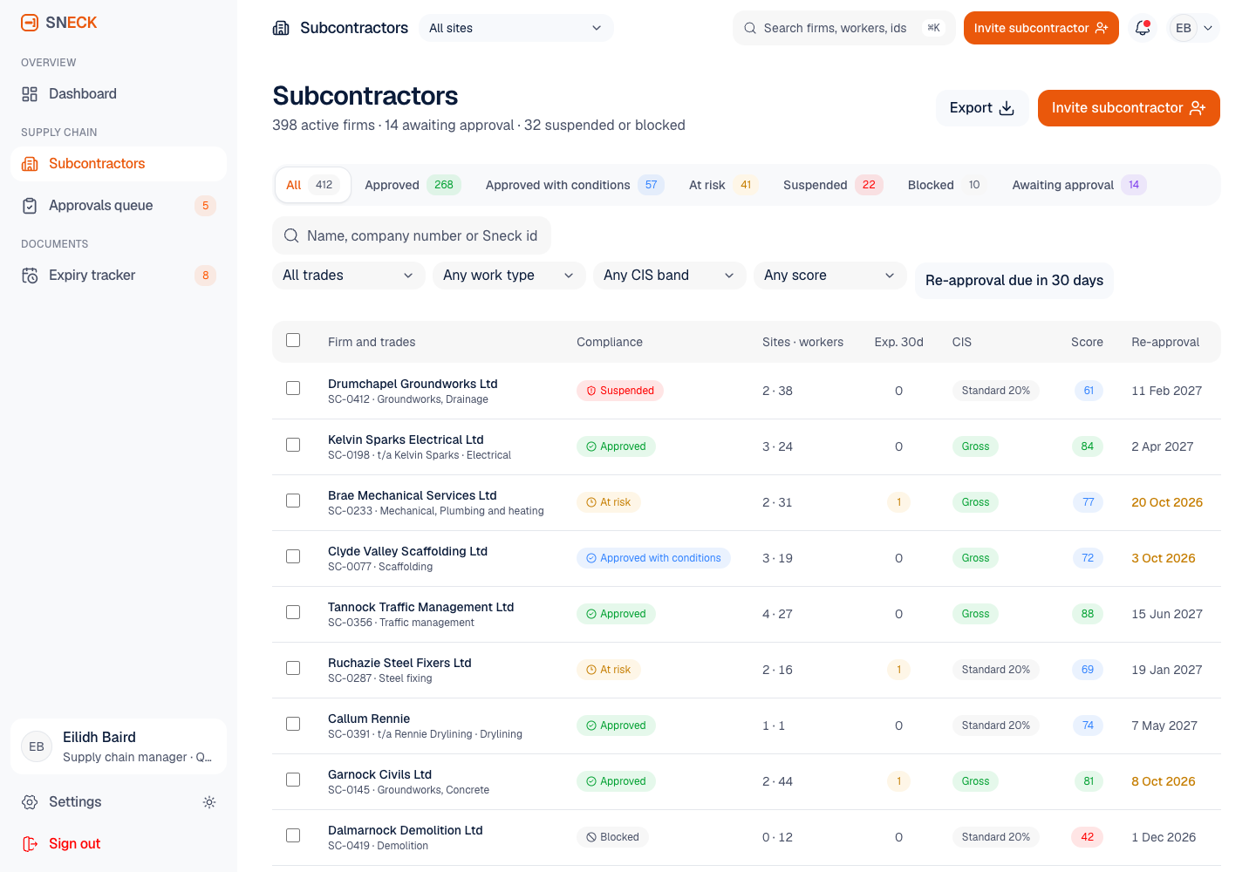Open the Any work type dropdown

[509, 276]
